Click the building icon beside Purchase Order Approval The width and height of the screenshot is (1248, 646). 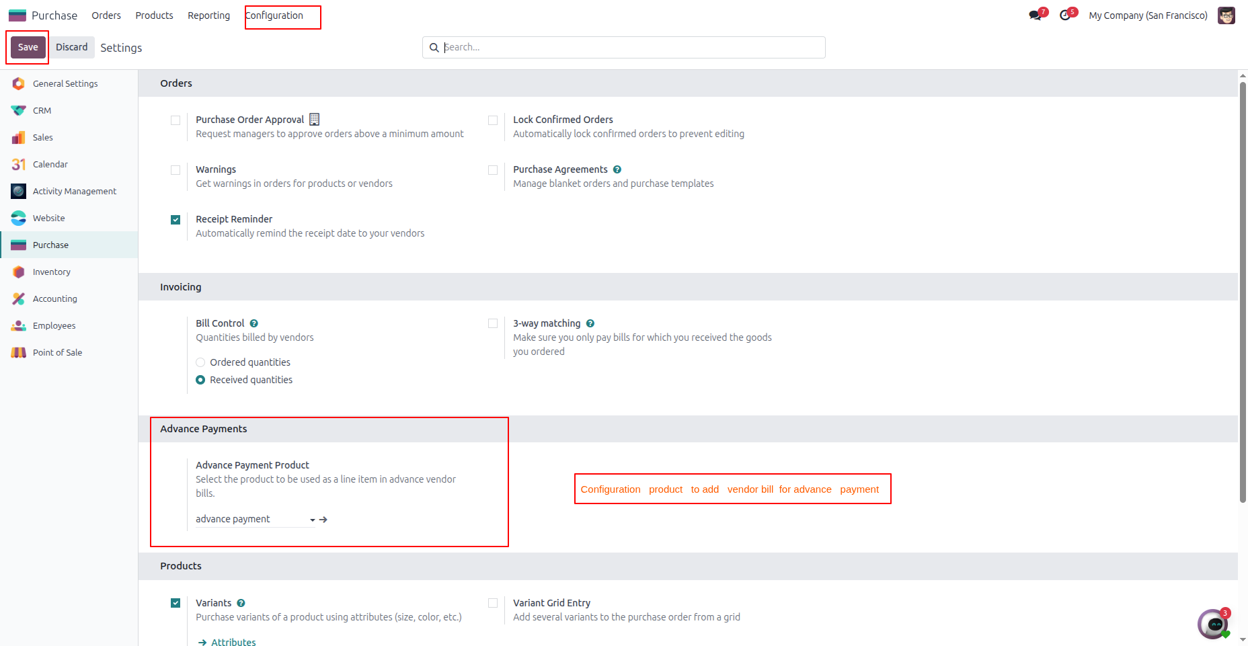(x=314, y=120)
